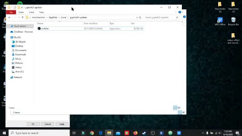Expand the address bar history dropdown
Screen dimensions: 242x136
coord(137,17)
